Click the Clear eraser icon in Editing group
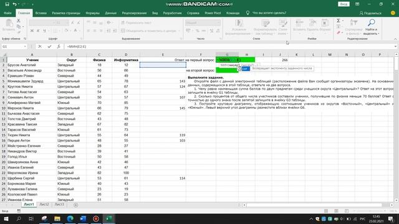 339,33
